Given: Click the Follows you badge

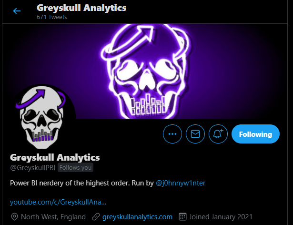Looking at the screenshot, I should coord(75,168).
